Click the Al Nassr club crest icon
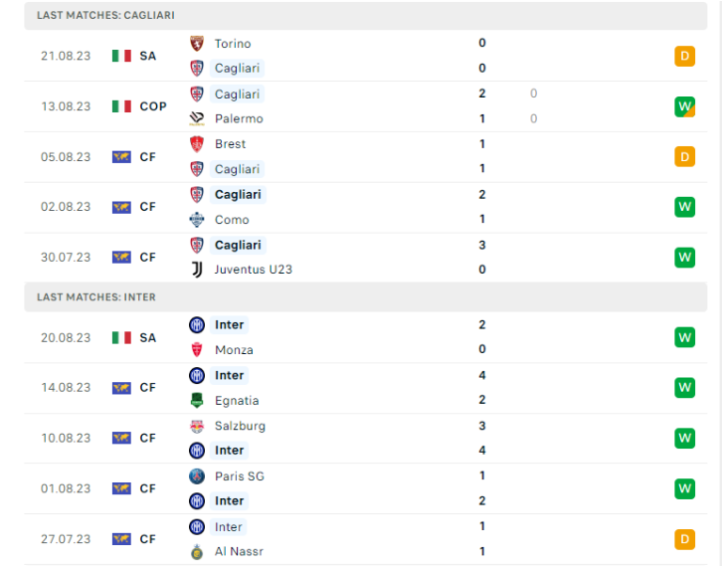Viewport: 722px width, 566px height. tap(196, 552)
